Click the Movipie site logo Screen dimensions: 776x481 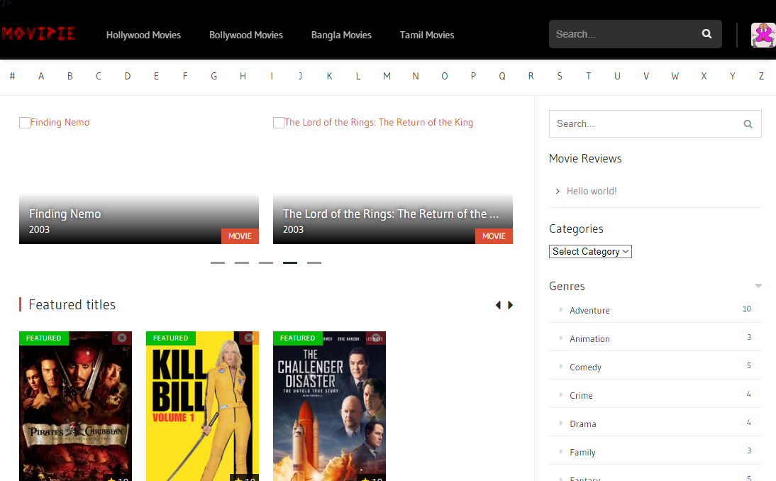click(x=38, y=33)
